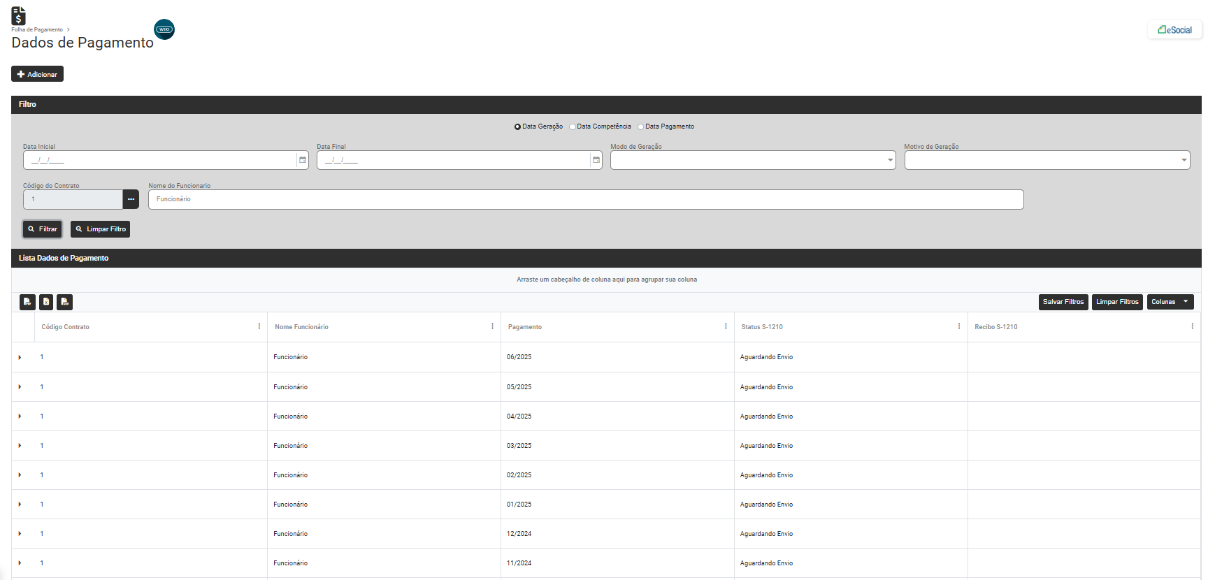Select the Data Competência radio option
Image resolution: width=1208 pixels, height=580 pixels.
point(573,126)
